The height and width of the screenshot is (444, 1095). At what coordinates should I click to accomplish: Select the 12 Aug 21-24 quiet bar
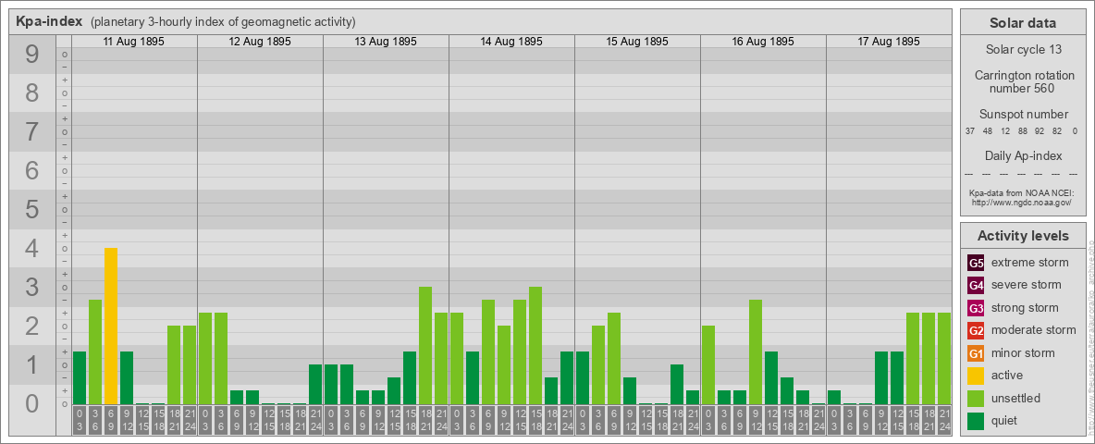(x=315, y=384)
